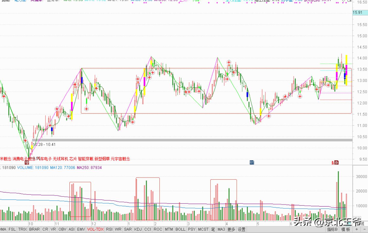The width and height of the screenshot is (368, 233).
Task: Click the MA250: 87934 readout
Action: click(x=89, y=167)
